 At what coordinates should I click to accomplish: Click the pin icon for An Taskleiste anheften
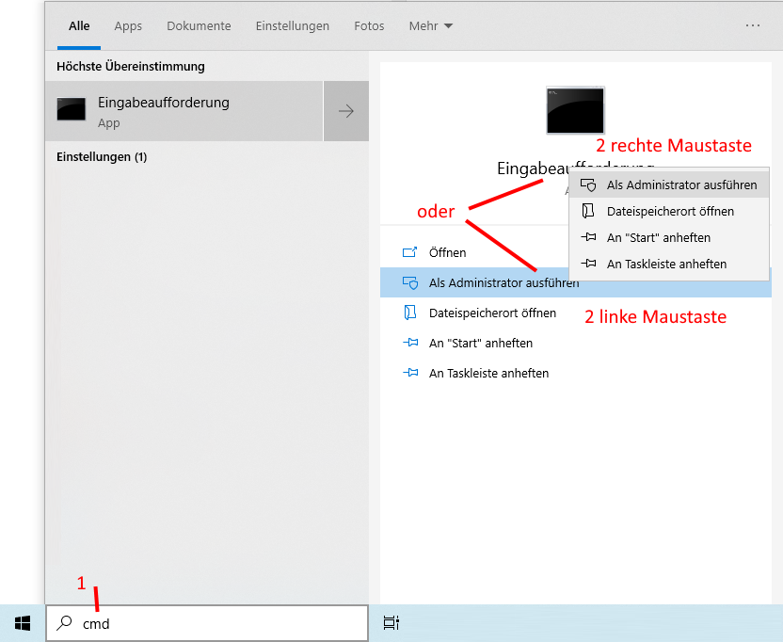(409, 373)
